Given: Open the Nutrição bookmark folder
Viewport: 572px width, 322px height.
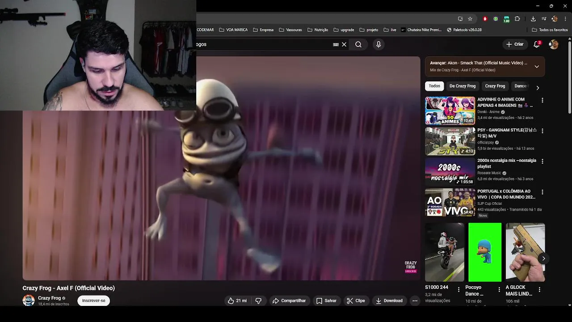Looking at the screenshot, I should coord(318,30).
